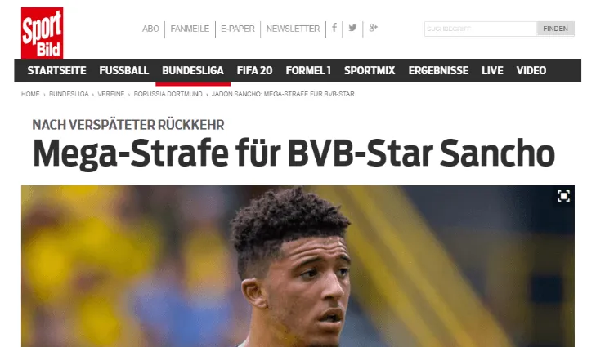This screenshot has height=347, width=605.
Task: Open the Twitter bird icon
Action: coord(352,28)
